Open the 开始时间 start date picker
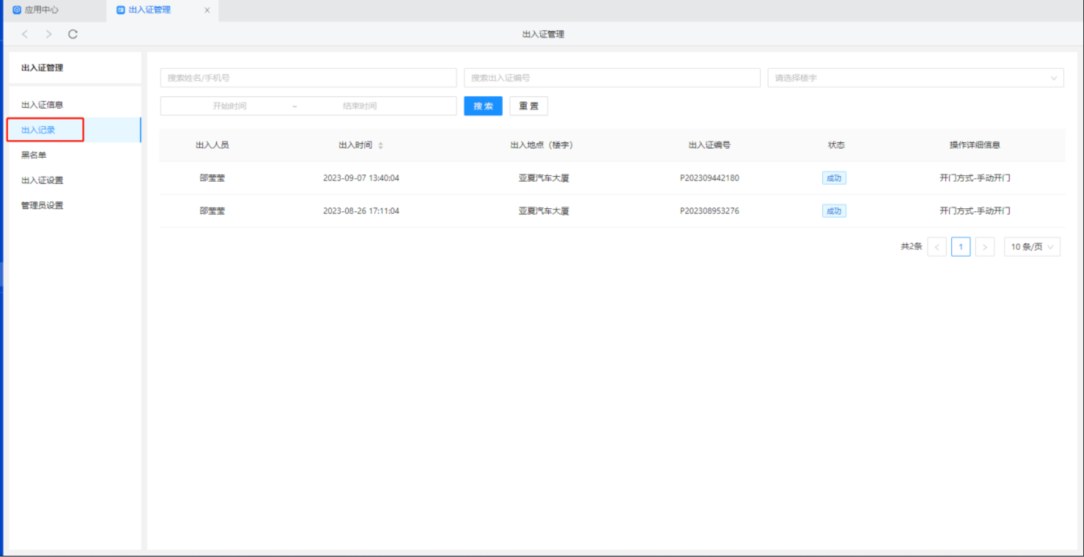Screen dimensions: 1084x557 click(229, 106)
